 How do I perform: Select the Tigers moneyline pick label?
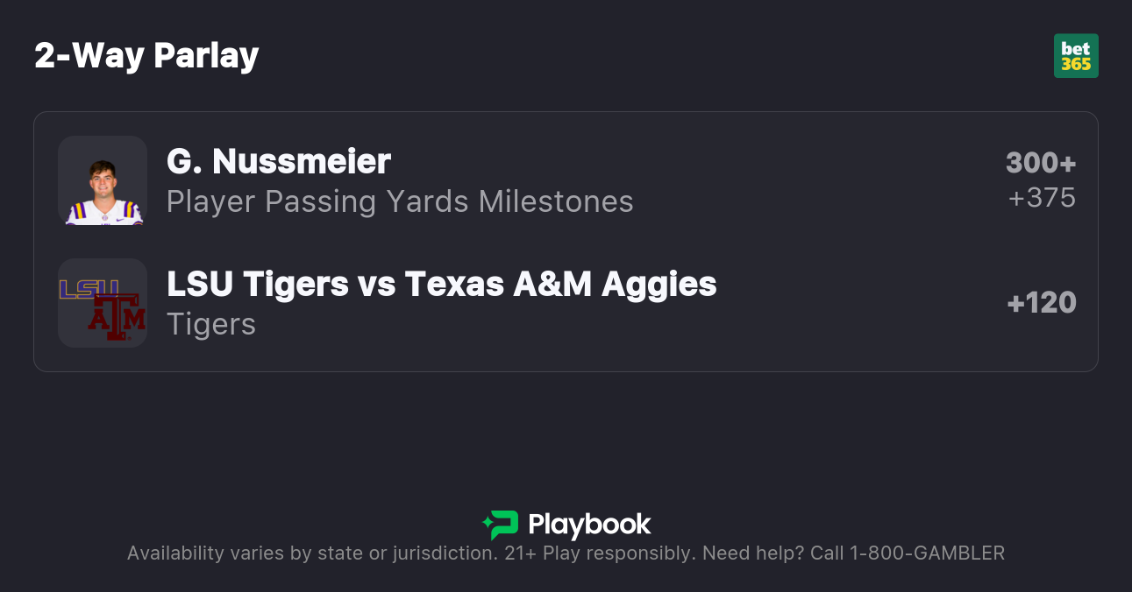[x=211, y=324]
